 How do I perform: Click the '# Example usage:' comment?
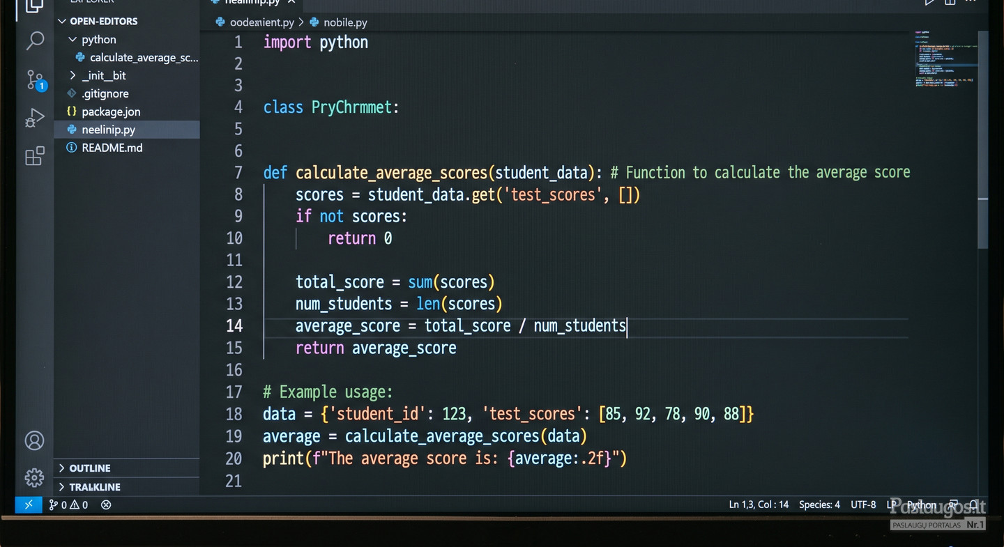(328, 392)
